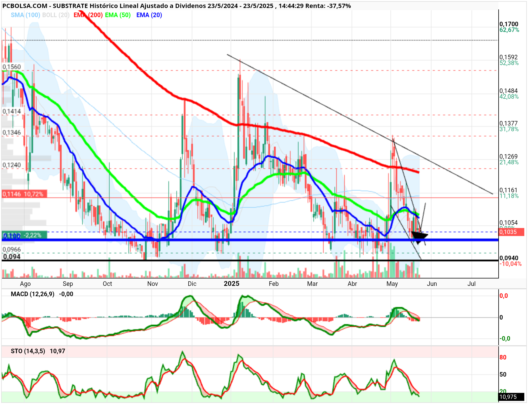Click the 0,1377 price axis label
This screenshot has width=528, height=404.
pos(509,123)
